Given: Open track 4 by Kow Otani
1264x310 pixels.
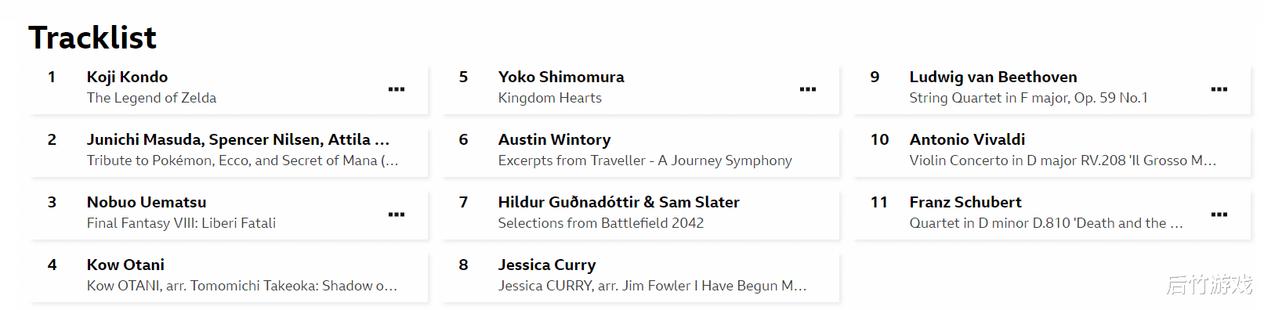Looking at the screenshot, I should tap(229, 276).
